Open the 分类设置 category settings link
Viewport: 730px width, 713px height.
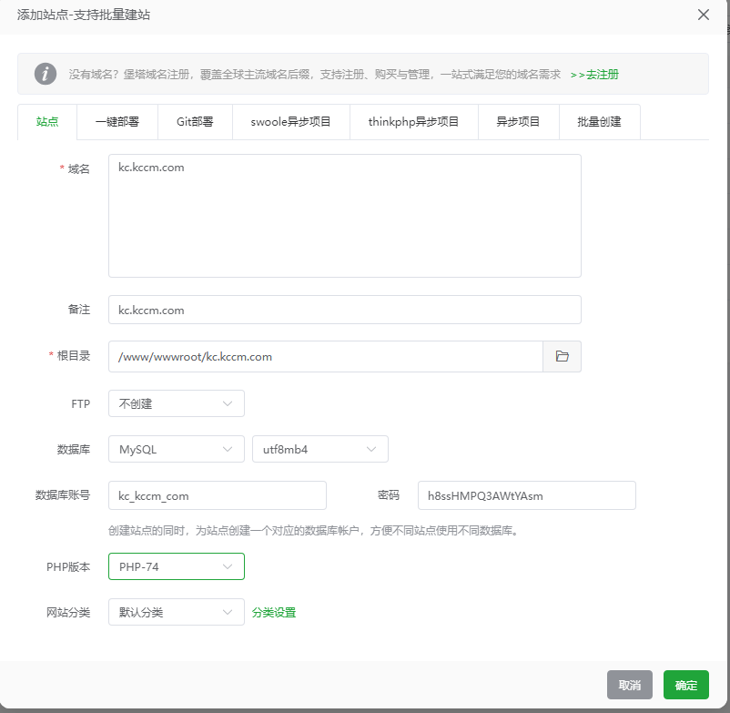pos(274,613)
